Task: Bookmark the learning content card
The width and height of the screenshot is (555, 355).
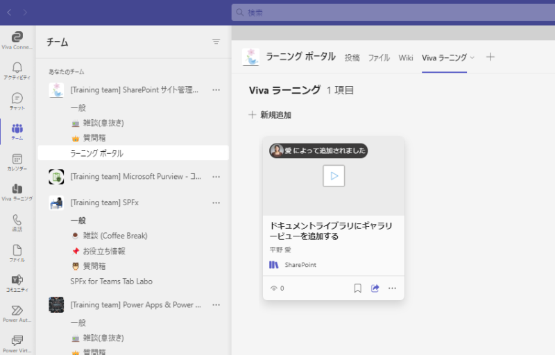Action: coord(357,288)
